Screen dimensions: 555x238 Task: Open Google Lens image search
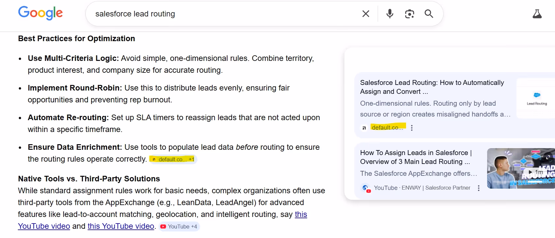[x=409, y=13]
